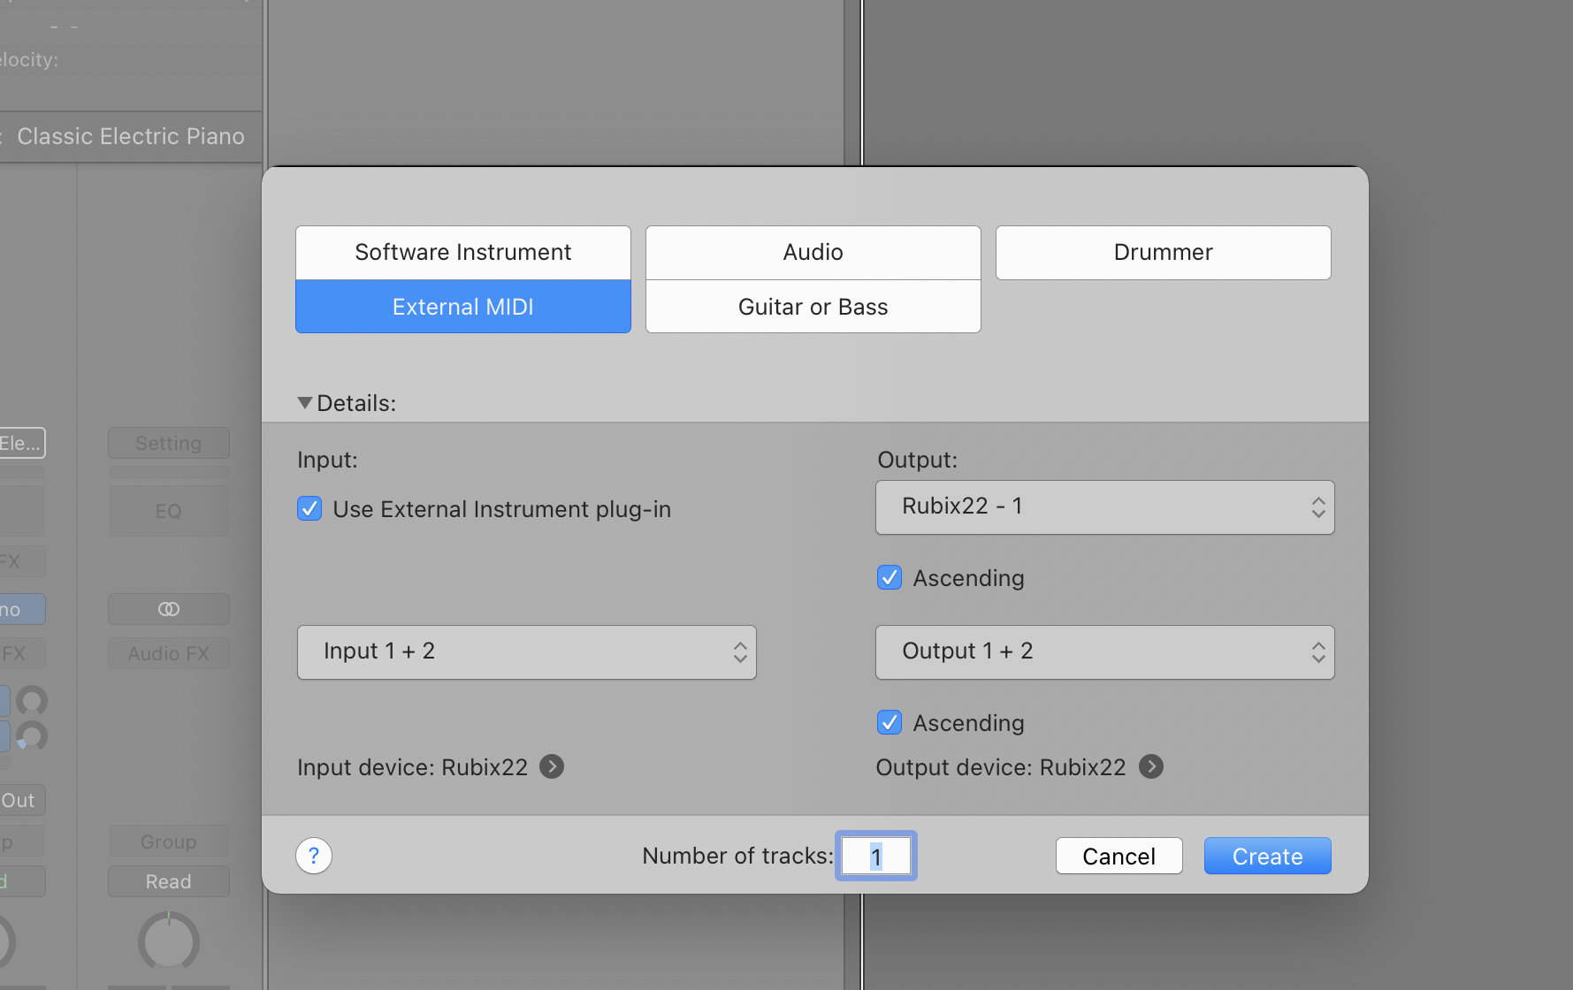Select the Software Instrument track type
Image resolution: width=1573 pixels, height=990 pixels.
[x=462, y=253]
